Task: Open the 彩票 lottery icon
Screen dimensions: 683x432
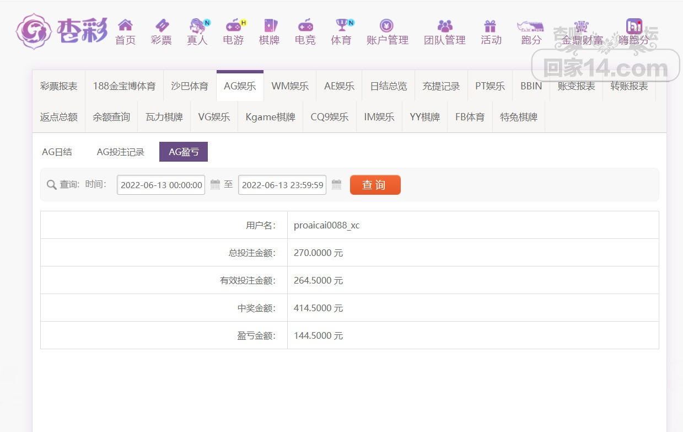Action: click(x=161, y=25)
